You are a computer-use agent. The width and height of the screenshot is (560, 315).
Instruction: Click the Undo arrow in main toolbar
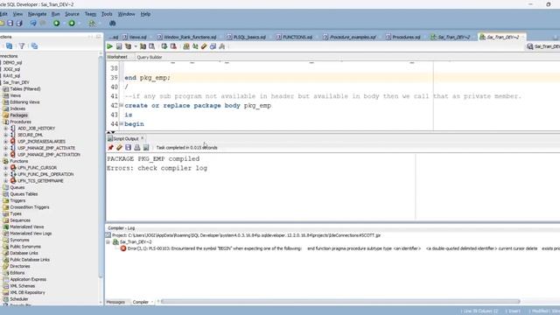pyautogui.click(x=33, y=24)
